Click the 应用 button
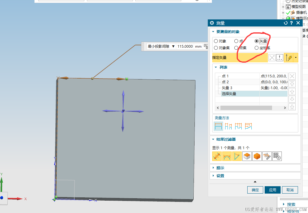 (x=272, y=190)
